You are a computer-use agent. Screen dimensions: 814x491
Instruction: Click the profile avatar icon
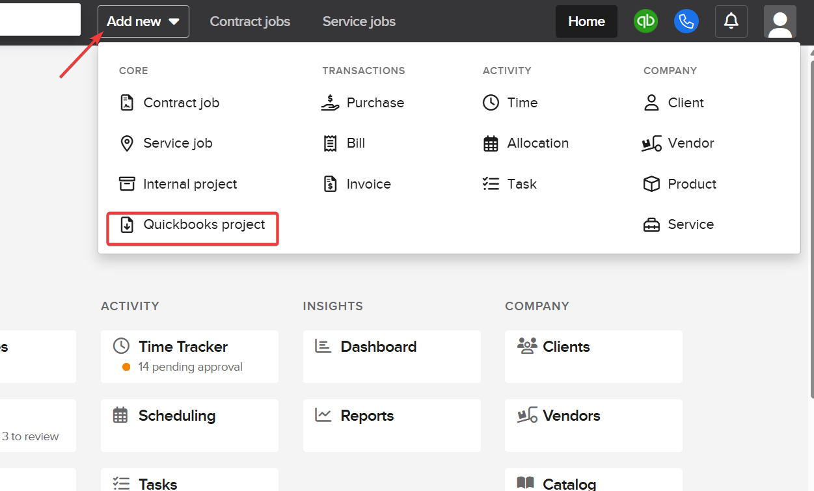pyautogui.click(x=780, y=21)
